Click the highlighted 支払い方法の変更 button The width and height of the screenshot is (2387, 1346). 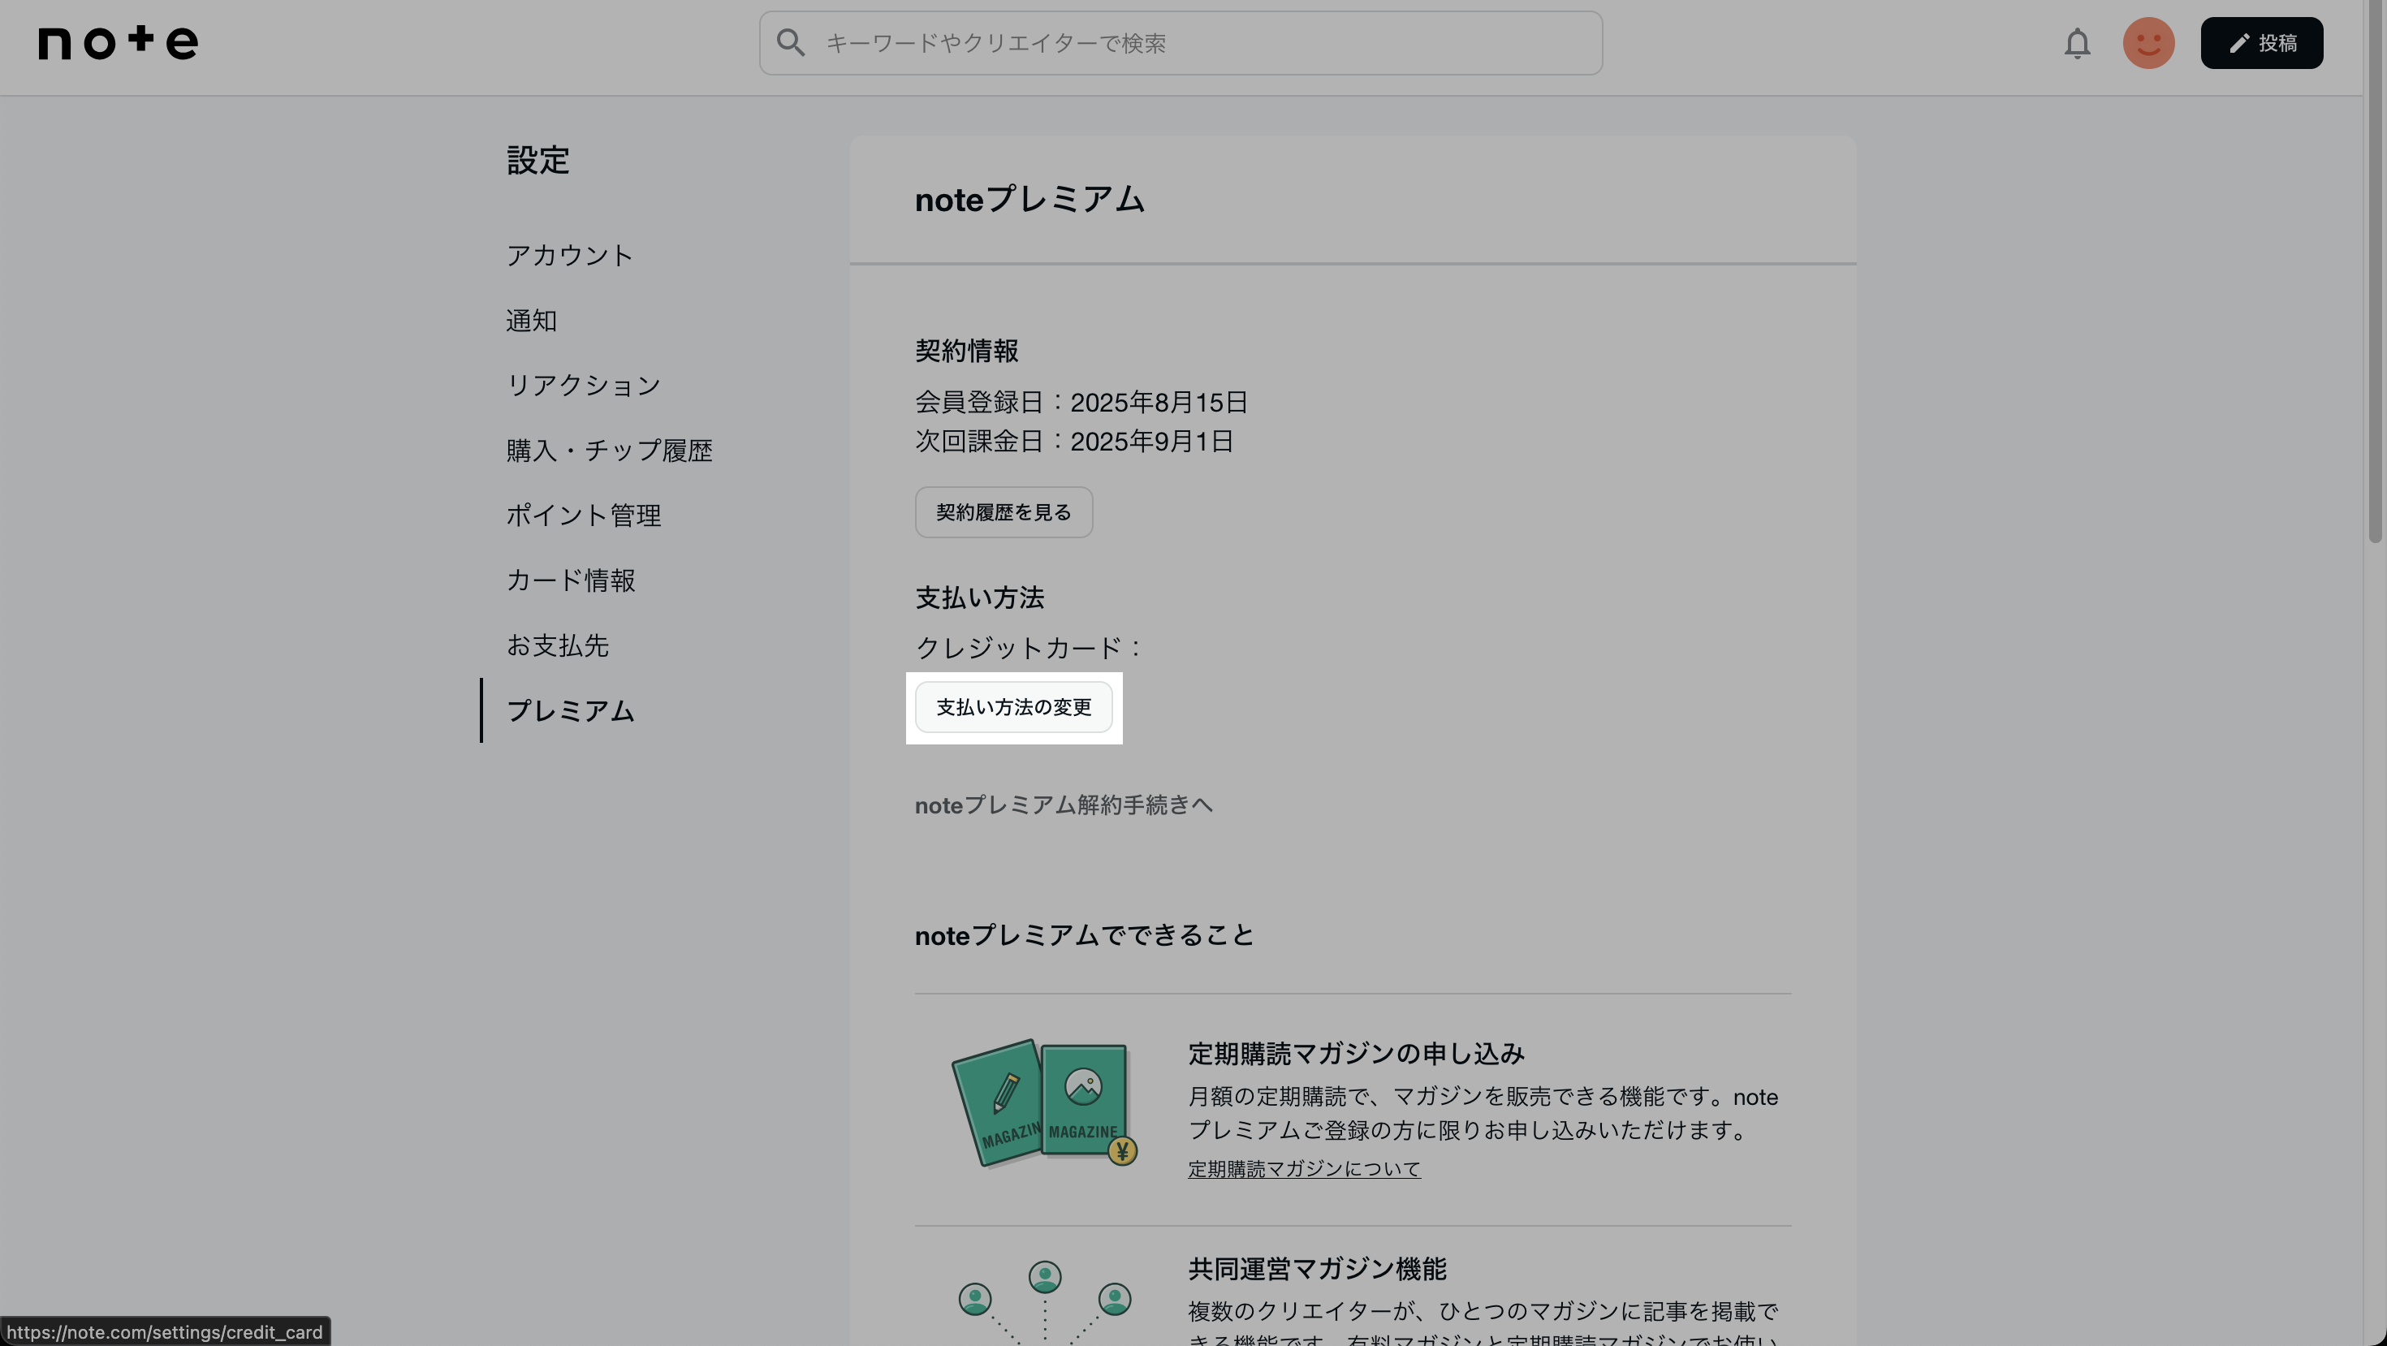click(1014, 707)
